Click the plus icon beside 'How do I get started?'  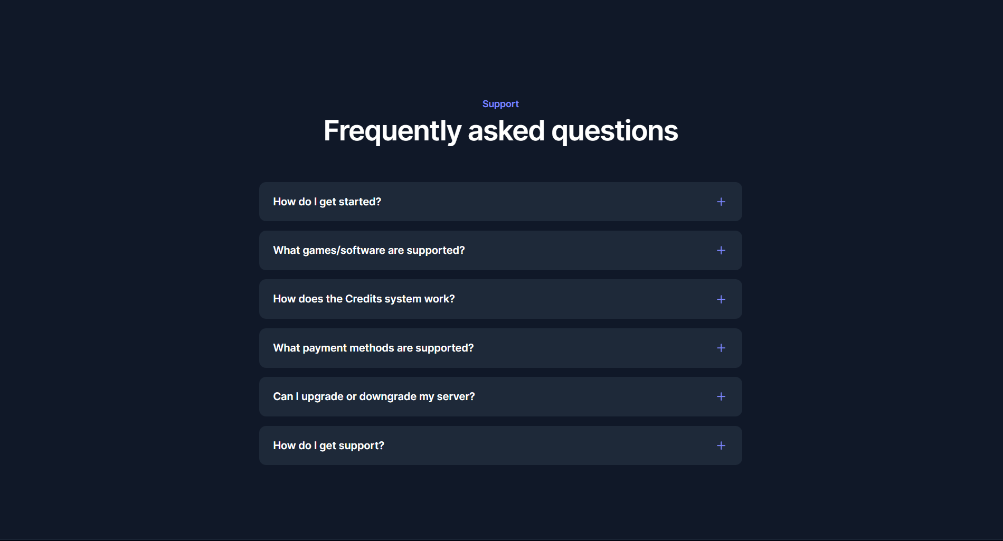tap(721, 202)
